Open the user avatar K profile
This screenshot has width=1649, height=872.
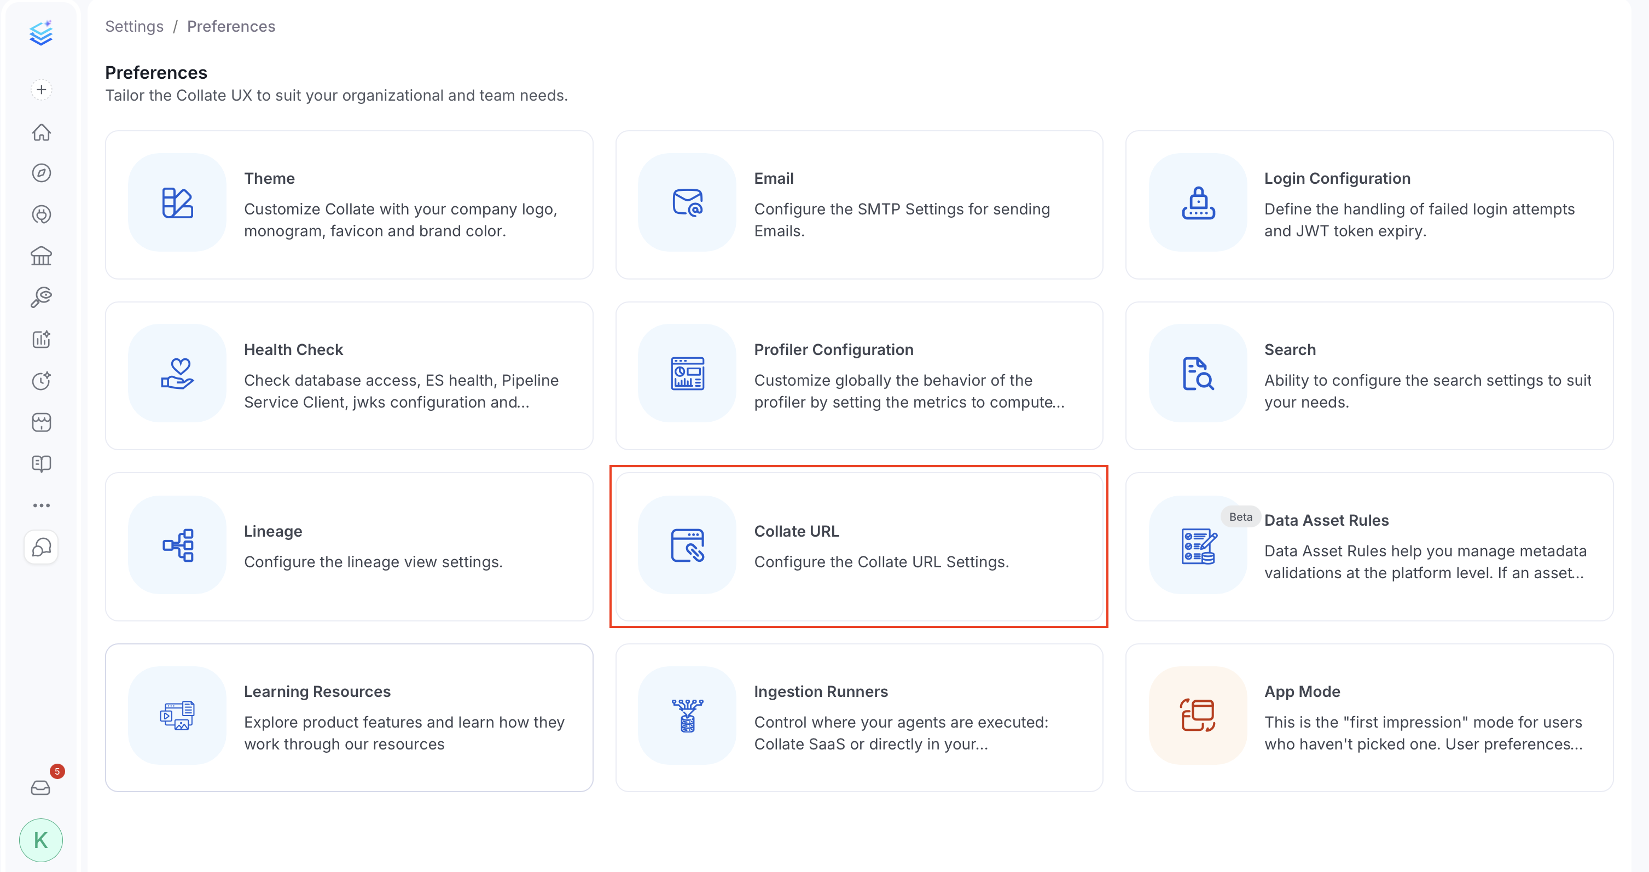pos(41,840)
